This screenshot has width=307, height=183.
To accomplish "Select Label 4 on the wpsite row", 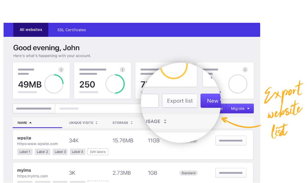I will tap(78, 152).
